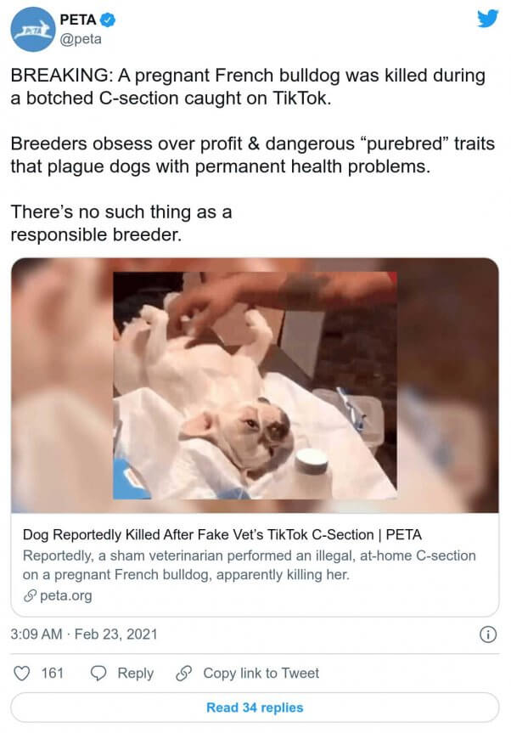Viewport: 511px width, 733px height.
Task: Click the copy link chain icon
Action: pos(184,674)
